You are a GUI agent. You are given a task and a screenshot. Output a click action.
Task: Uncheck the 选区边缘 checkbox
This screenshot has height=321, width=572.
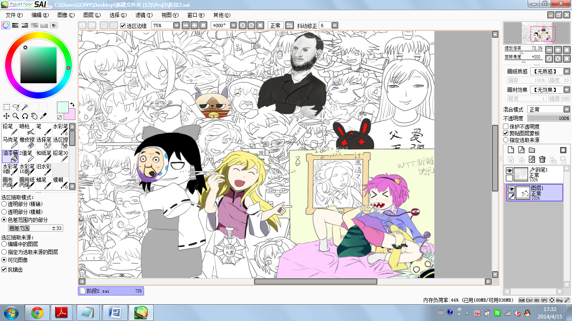pyautogui.click(x=123, y=25)
